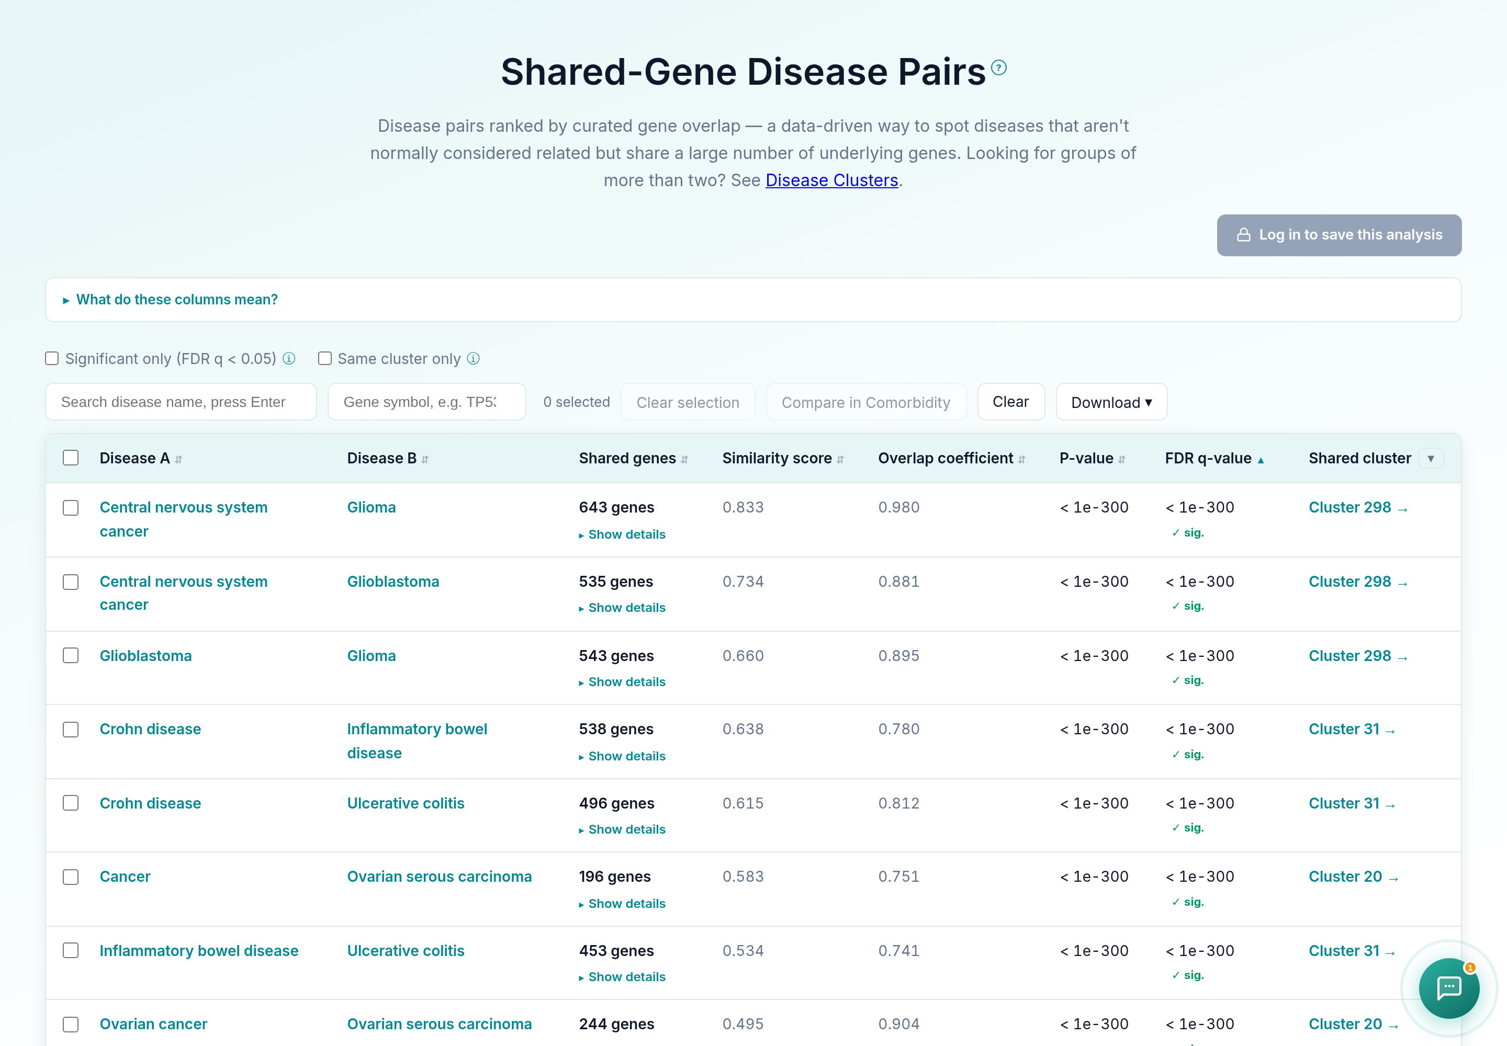The width and height of the screenshot is (1507, 1046).
Task: Sort by Similarity score column
Action: tap(783, 458)
